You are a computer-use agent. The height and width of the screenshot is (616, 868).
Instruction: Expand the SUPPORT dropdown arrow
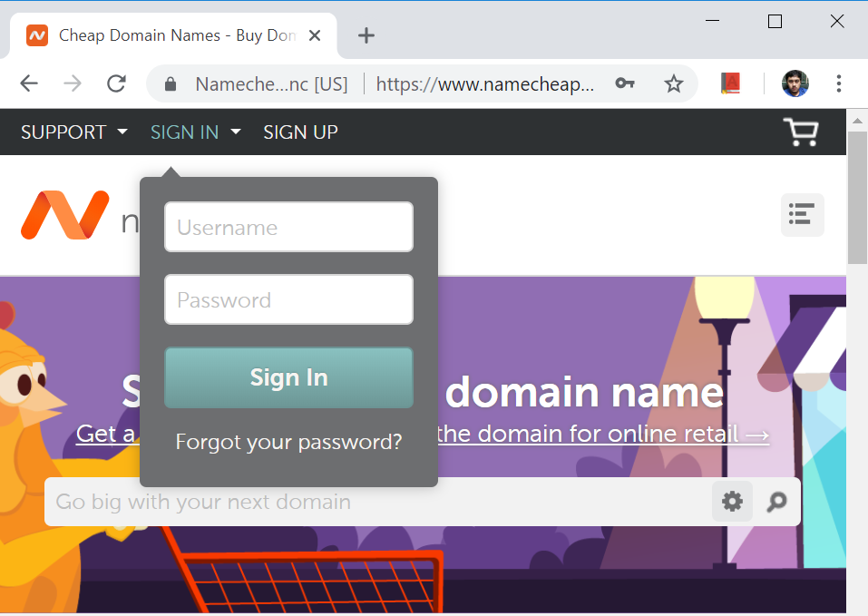[x=122, y=132]
